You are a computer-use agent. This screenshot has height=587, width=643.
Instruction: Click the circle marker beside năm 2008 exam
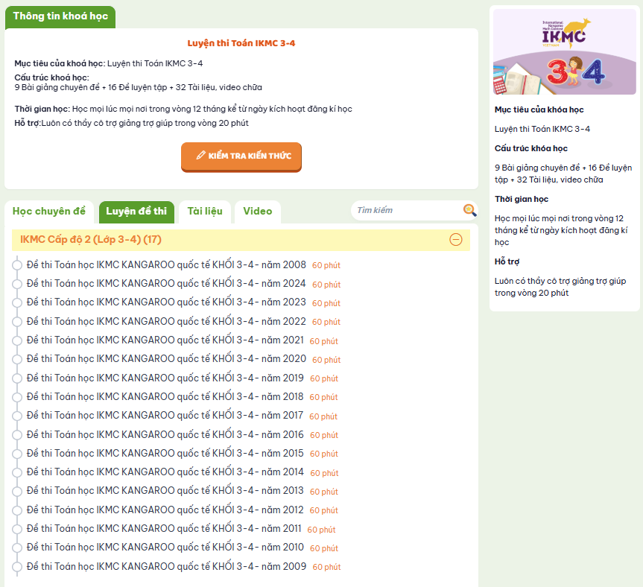pyautogui.click(x=17, y=264)
